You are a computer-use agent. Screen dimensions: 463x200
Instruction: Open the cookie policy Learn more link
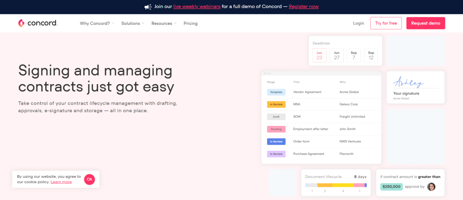[61, 182]
